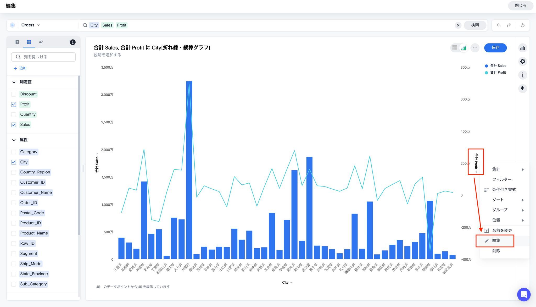Image resolution: width=536 pixels, height=307 pixels.
Task: Click the Sales token in search bar
Action: (x=107, y=25)
